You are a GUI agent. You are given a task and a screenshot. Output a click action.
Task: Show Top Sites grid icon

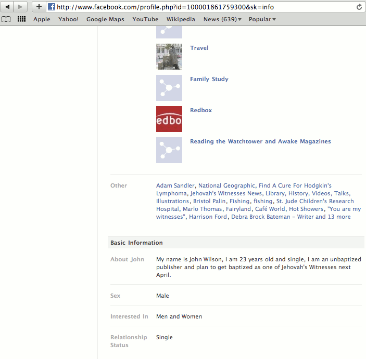[21, 19]
